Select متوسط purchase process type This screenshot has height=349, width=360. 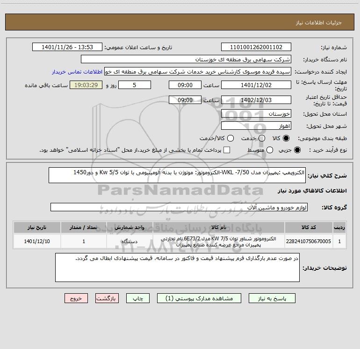pos(270,150)
